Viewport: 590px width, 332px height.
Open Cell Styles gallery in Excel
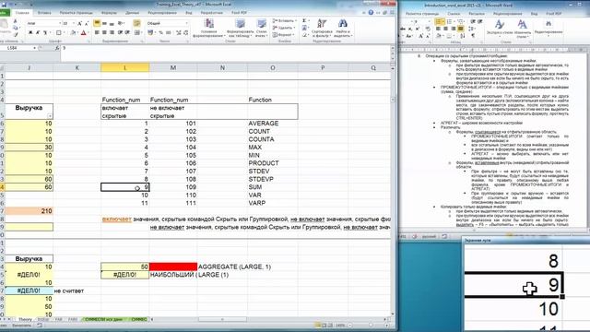pos(262,29)
